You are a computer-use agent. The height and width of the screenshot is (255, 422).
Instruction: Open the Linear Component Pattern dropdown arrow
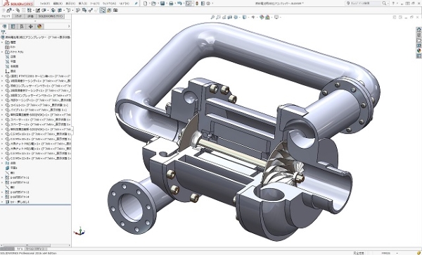33,11
